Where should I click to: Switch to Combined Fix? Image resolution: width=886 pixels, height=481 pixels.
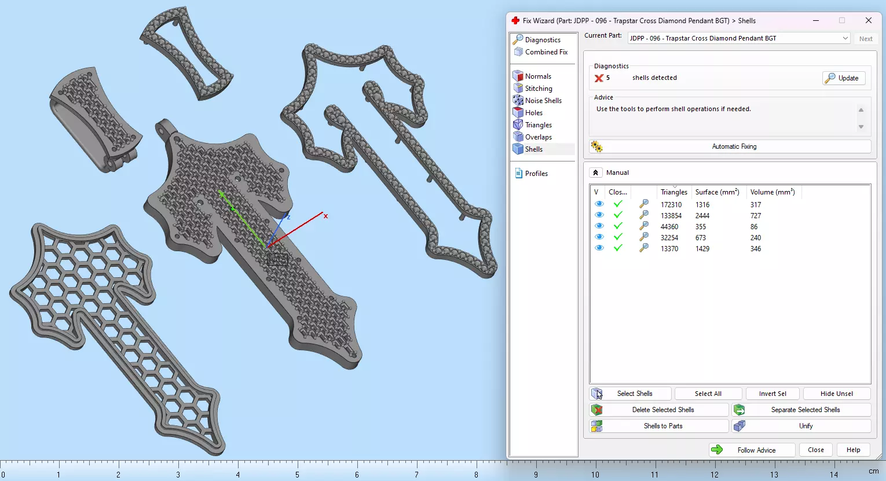point(546,52)
